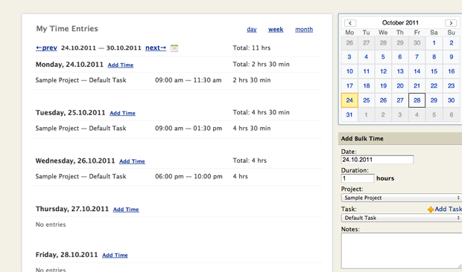Viewport: 462px width, 272px height.
Task: Click inside the Notes text area
Action: (402, 251)
